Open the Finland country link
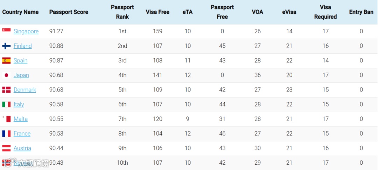The width and height of the screenshot is (378, 170). click(23, 46)
